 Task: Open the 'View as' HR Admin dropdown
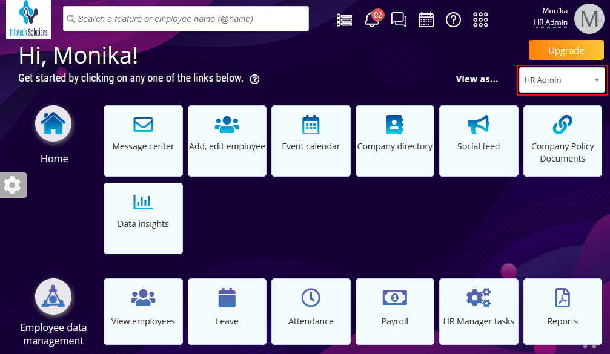562,79
